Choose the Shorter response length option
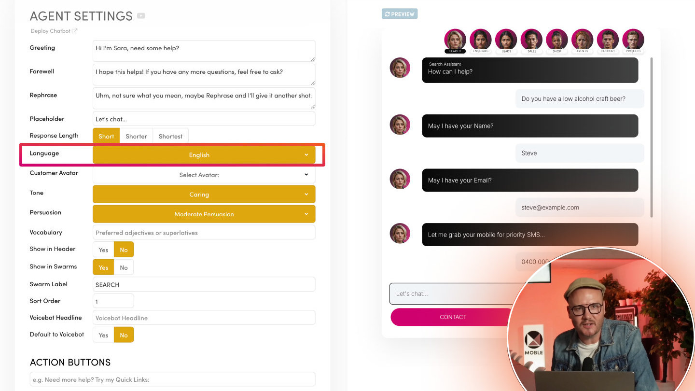 coord(136,136)
